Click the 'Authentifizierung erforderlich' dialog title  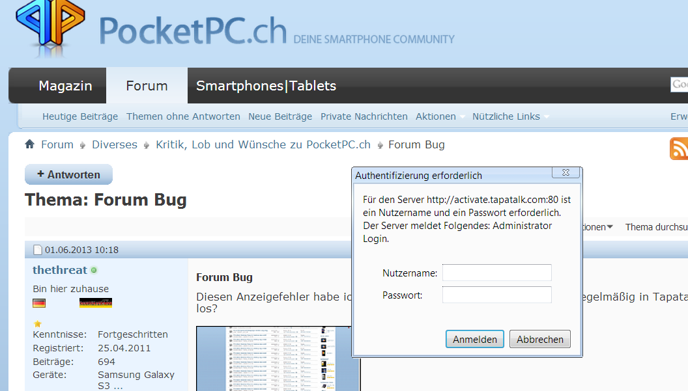(x=418, y=176)
